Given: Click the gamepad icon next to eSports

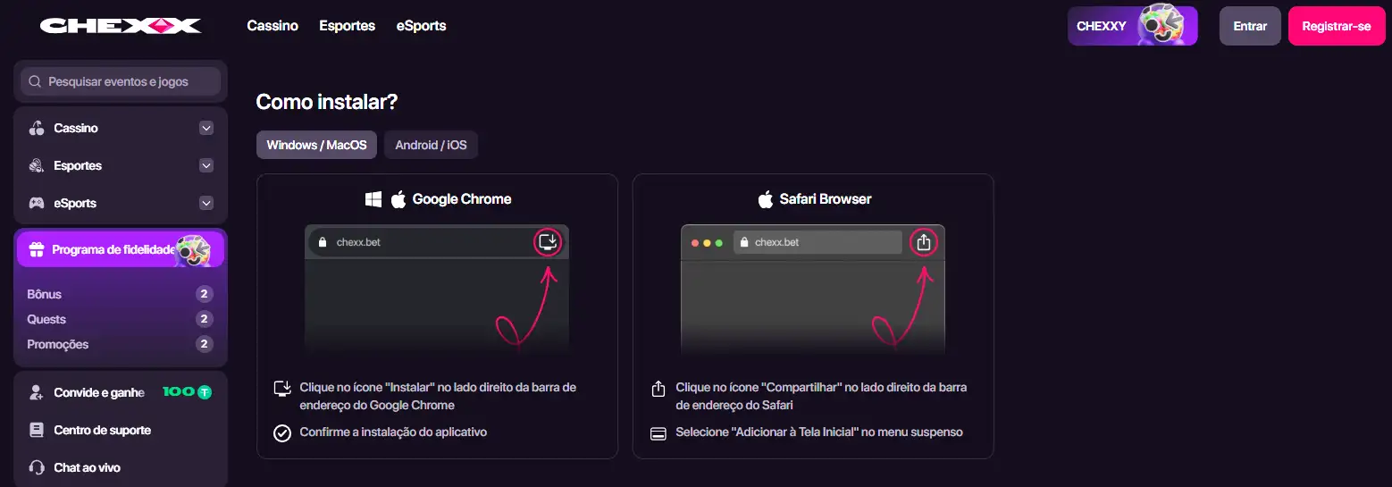Looking at the screenshot, I should tap(37, 203).
